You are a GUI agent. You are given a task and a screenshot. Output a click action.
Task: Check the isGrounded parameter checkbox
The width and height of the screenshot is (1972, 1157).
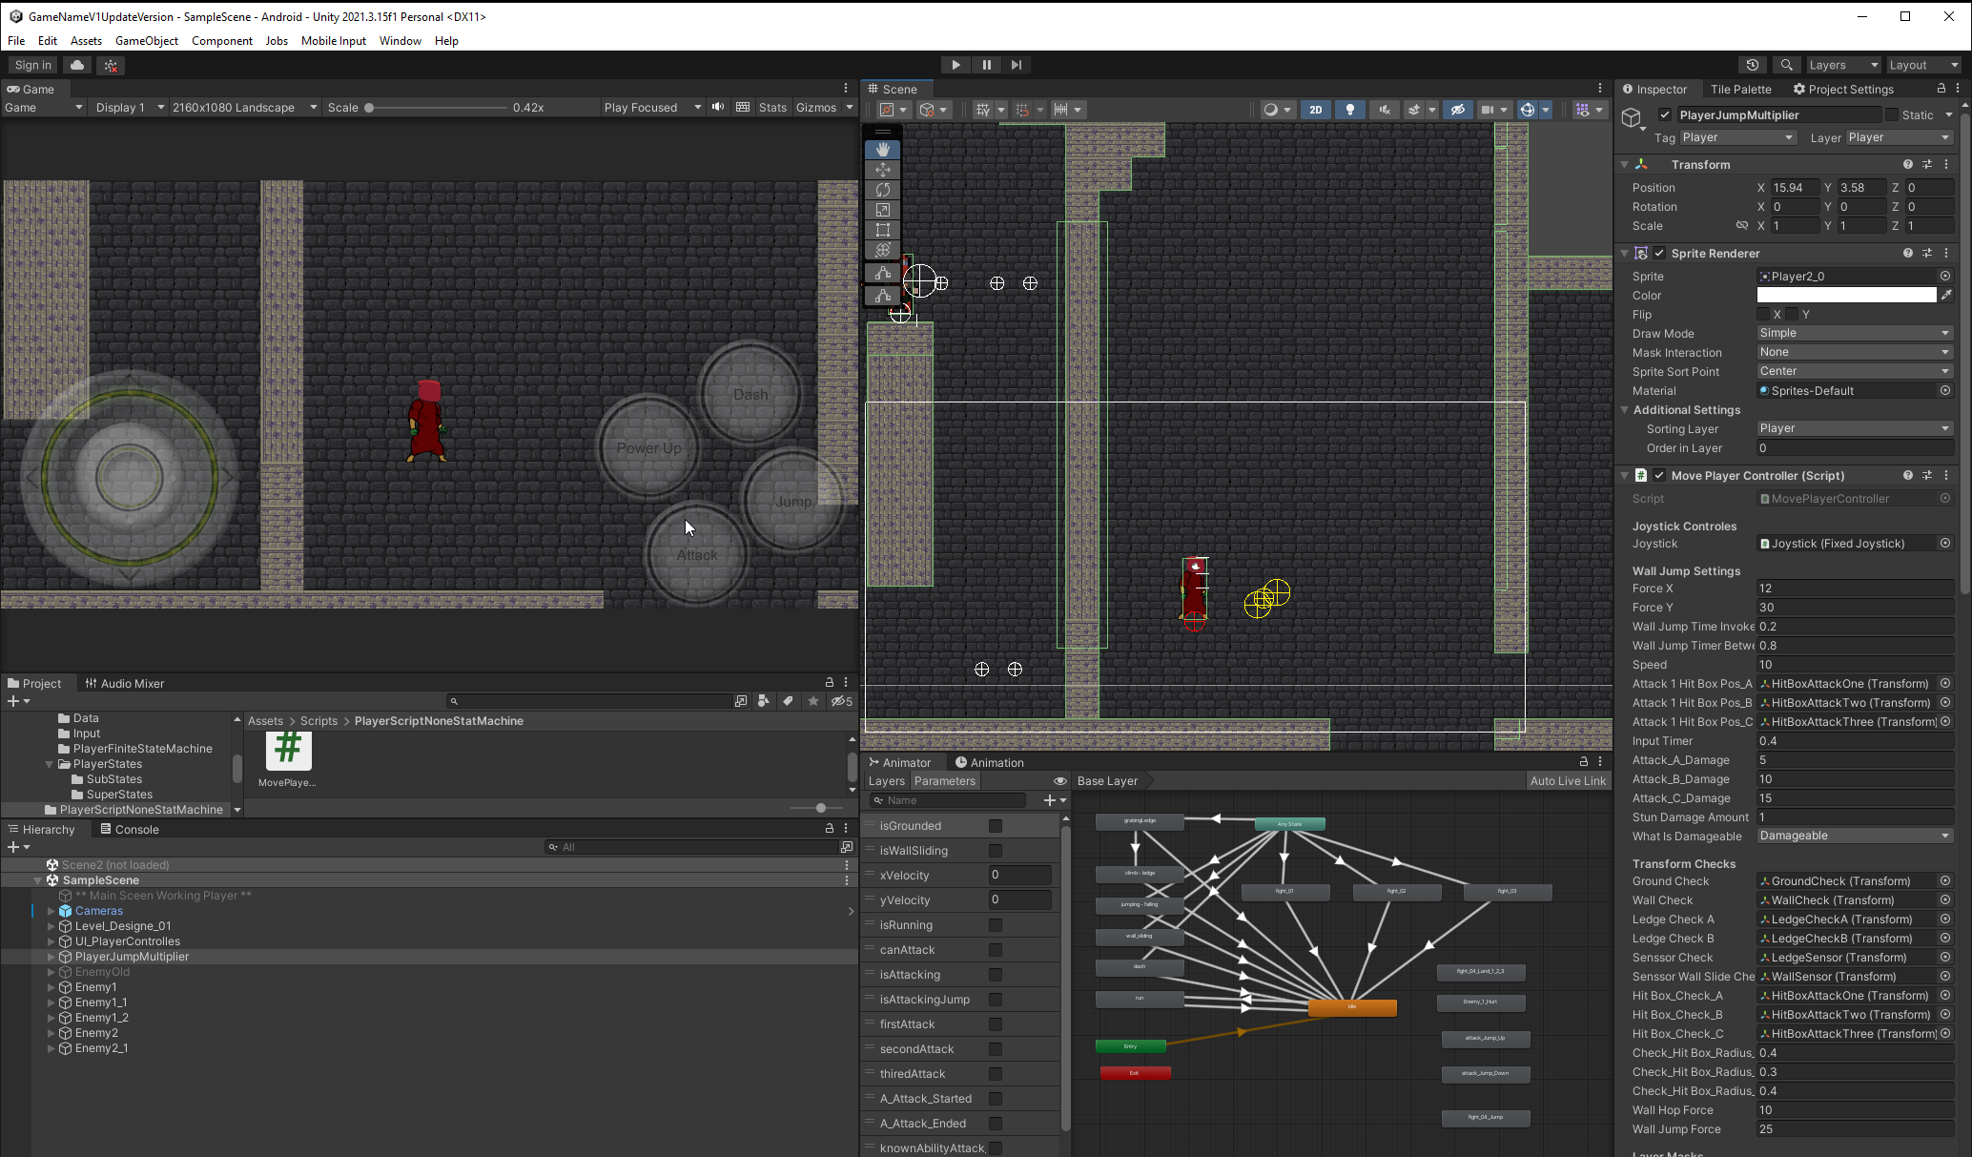tap(995, 825)
